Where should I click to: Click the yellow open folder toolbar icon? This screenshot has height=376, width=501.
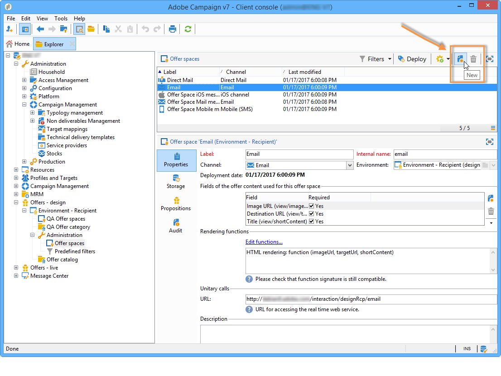tap(91, 29)
